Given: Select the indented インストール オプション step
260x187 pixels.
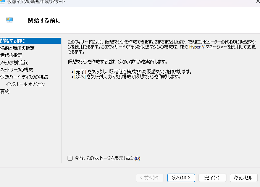Looking at the screenshot, I should (x=25, y=84).
